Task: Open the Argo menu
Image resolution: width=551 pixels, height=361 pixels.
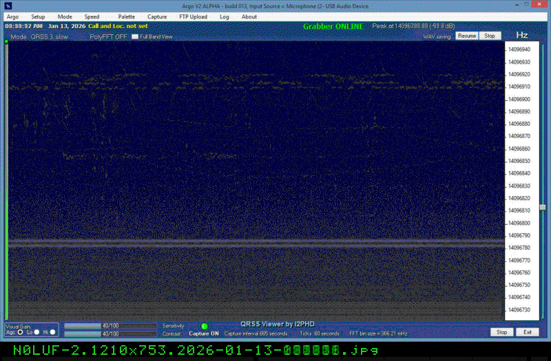Action: coord(12,17)
